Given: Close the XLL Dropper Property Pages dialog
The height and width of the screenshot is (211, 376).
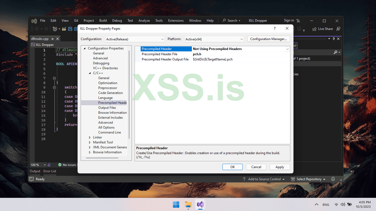Looking at the screenshot, I should (x=287, y=28).
